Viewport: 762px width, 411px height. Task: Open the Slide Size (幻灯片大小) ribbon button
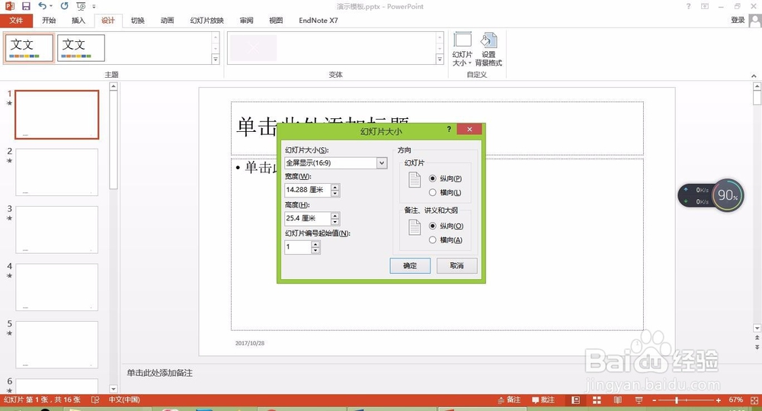pyautogui.click(x=463, y=49)
